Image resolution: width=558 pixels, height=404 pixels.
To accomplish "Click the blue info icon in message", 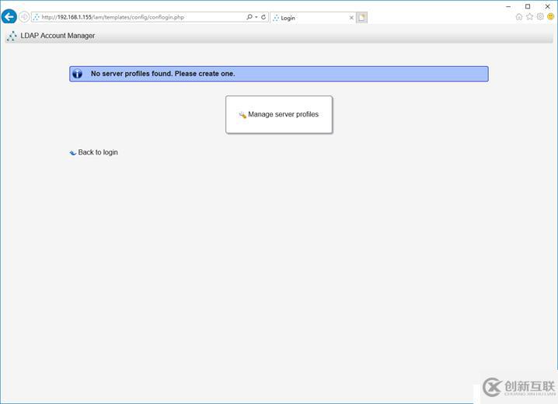I will (x=77, y=74).
